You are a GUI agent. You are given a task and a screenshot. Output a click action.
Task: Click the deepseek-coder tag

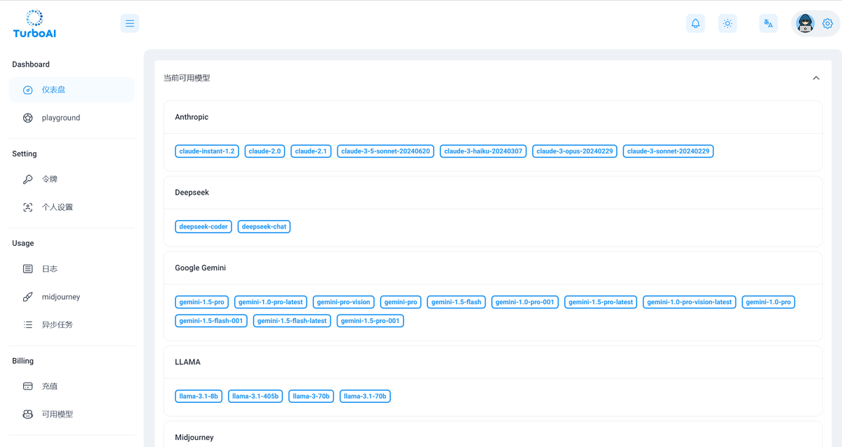click(x=203, y=227)
